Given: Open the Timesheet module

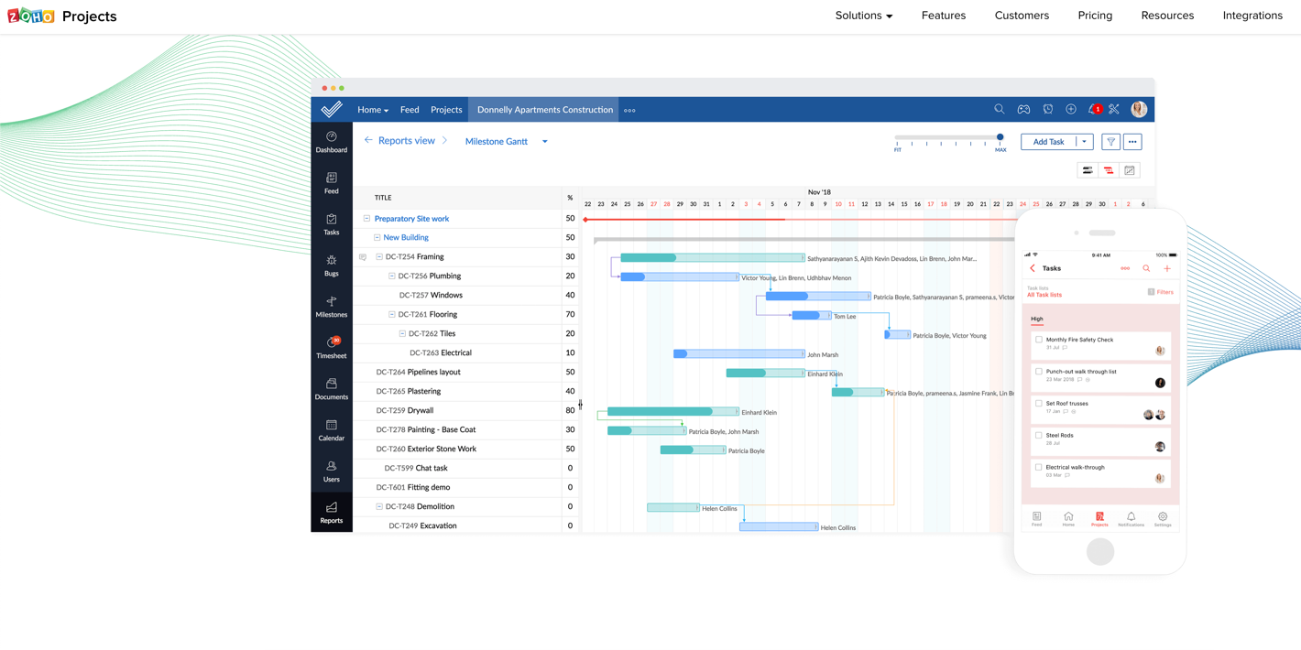Looking at the screenshot, I should (x=332, y=348).
